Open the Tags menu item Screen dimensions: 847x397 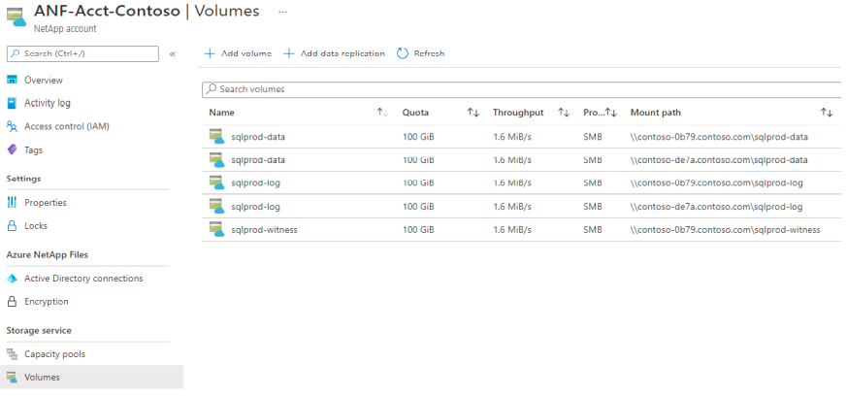[34, 149]
